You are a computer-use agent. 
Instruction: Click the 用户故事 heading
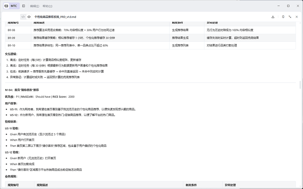click(x=11, y=103)
